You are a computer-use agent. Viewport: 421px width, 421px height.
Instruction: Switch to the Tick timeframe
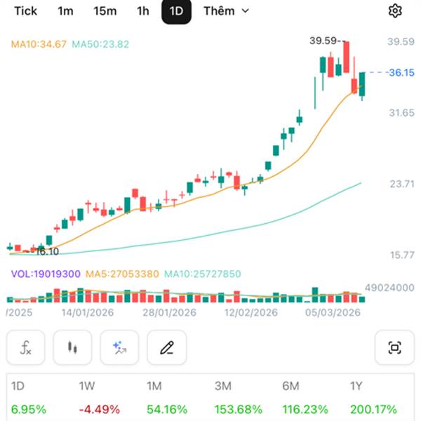pyautogui.click(x=26, y=11)
